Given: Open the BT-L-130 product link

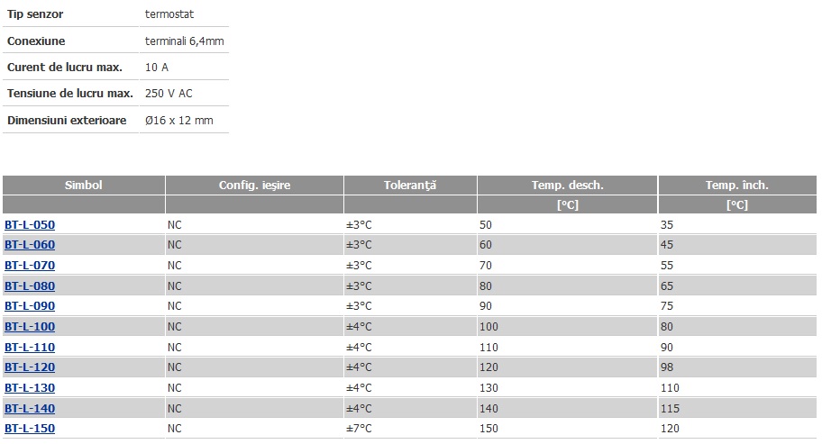Looking at the screenshot, I should [30, 388].
